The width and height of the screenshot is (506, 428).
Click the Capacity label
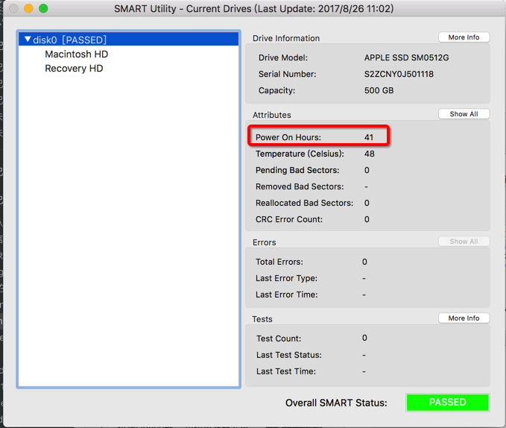(277, 90)
